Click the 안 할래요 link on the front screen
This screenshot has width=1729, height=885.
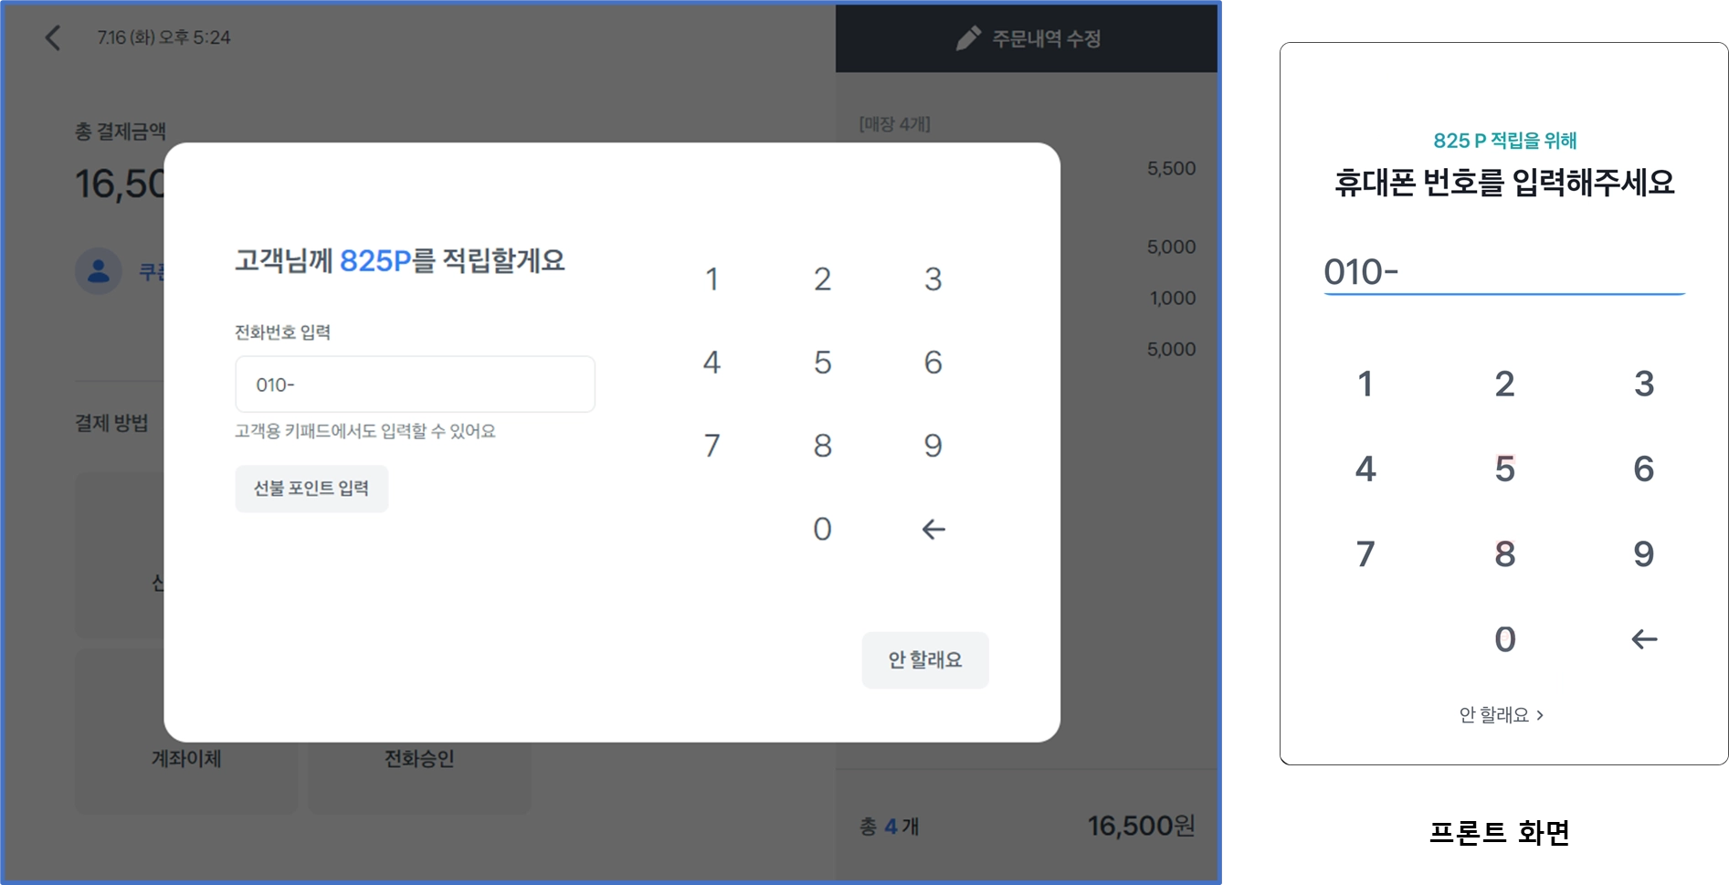tap(1502, 715)
